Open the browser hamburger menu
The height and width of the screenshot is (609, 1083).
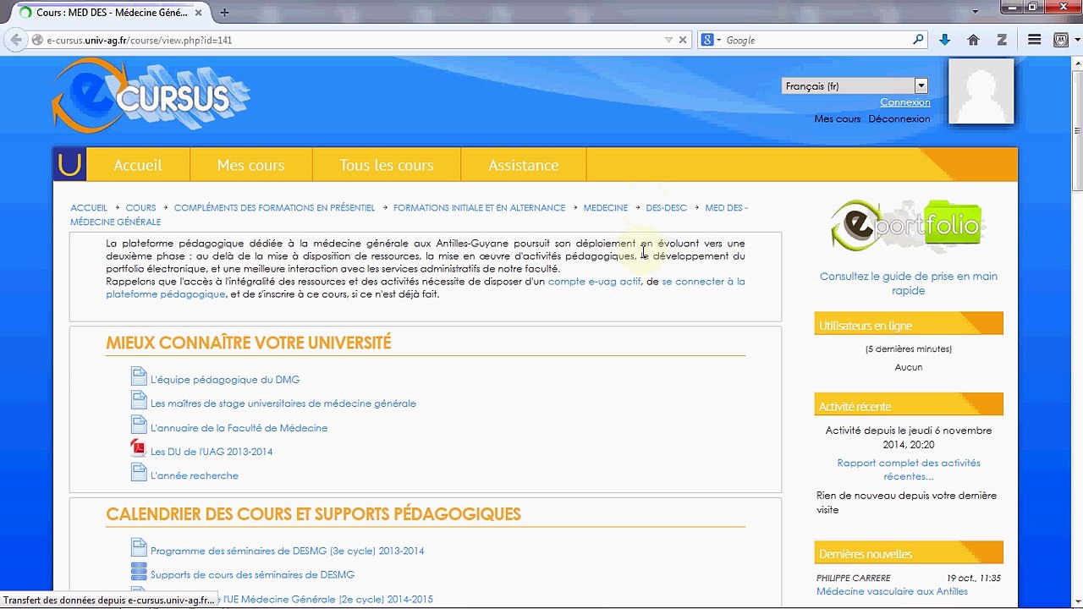(1034, 40)
